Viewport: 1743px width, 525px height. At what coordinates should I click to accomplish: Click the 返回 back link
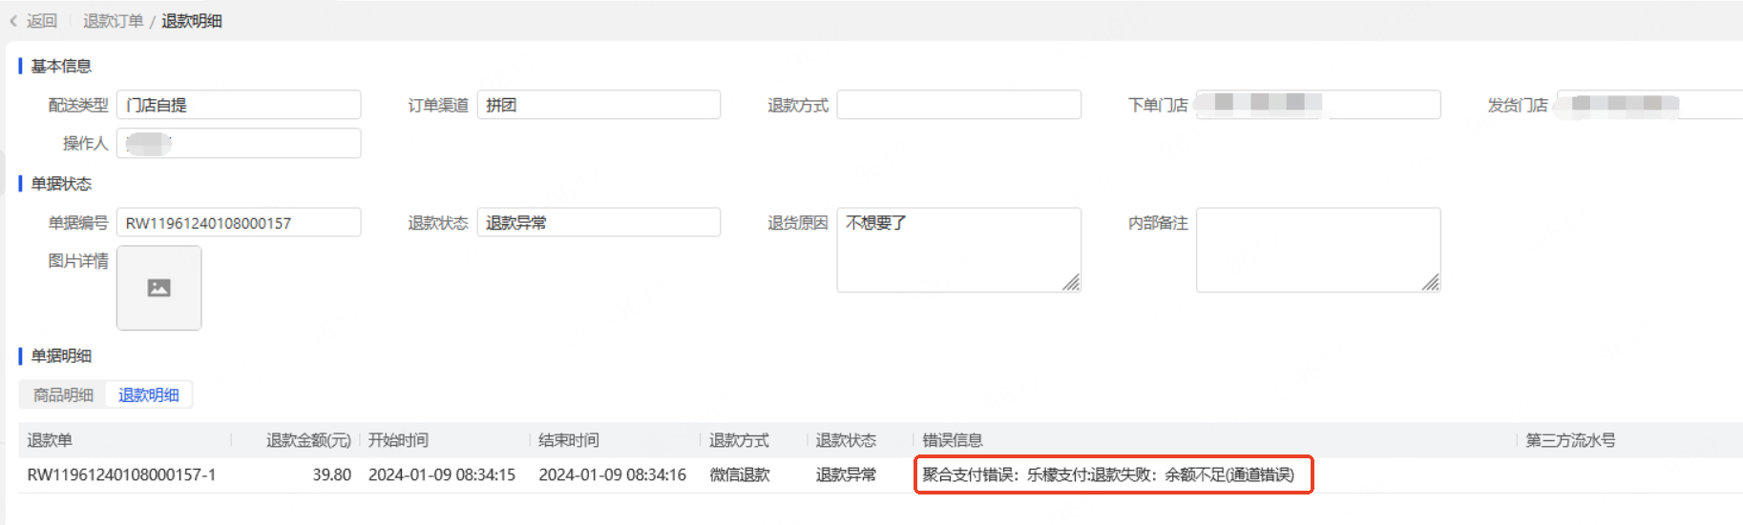[x=42, y=21]
